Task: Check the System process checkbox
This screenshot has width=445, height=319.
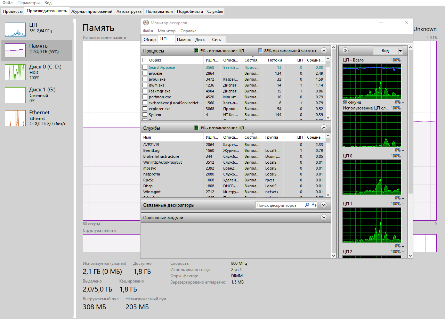Action: click(145, 115)
